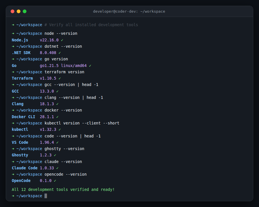
Task: Click the 'ghostty --version' command
Action: [64, 149]
